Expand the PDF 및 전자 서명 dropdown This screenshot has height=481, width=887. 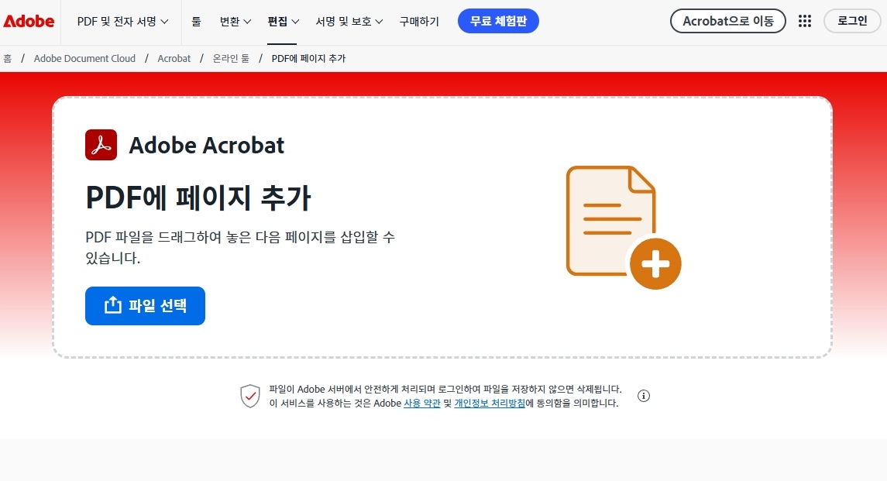click(x=122, y=22)
